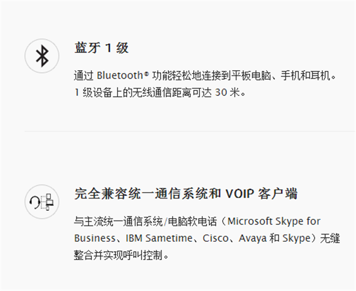Click the sentence starting with 1 级设备上的无线通信
356x291 pixels.
(160, 92)
